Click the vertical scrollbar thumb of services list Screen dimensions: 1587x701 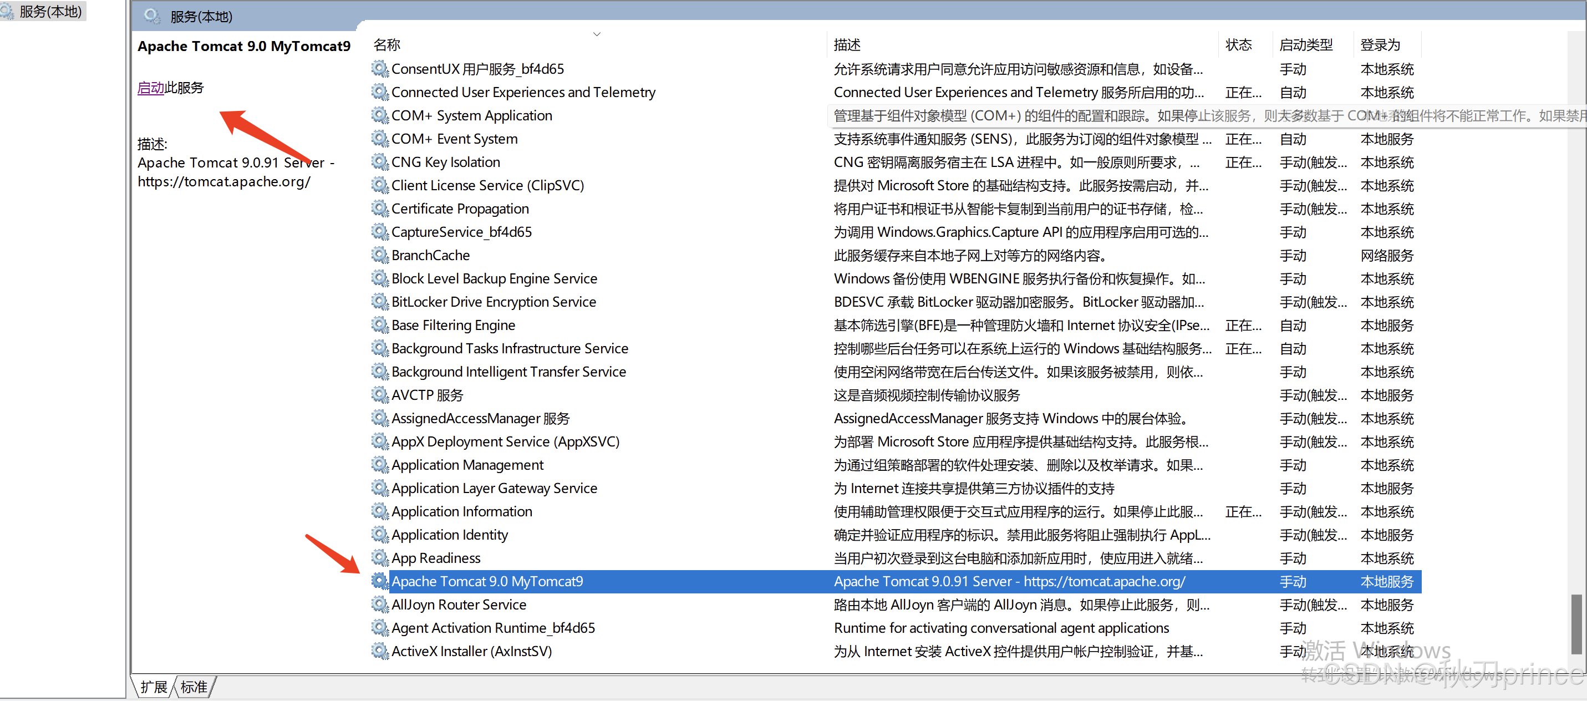coord(1576,624)
